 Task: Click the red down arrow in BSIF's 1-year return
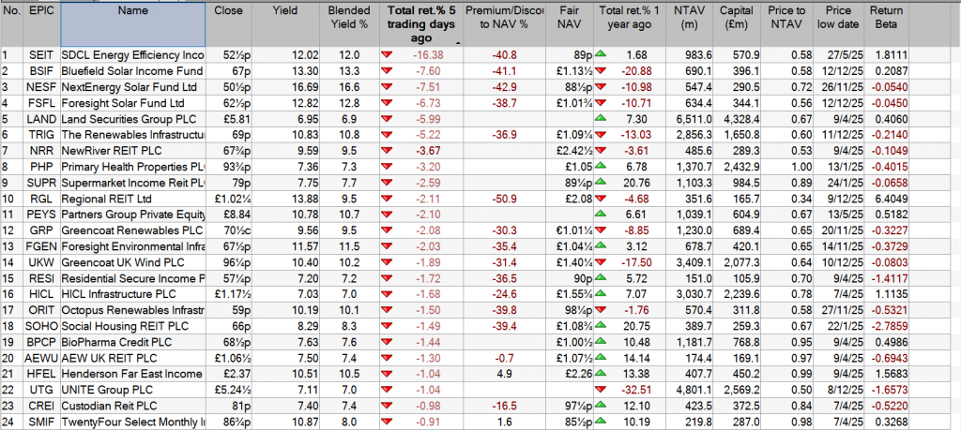[x=600, y=72]
